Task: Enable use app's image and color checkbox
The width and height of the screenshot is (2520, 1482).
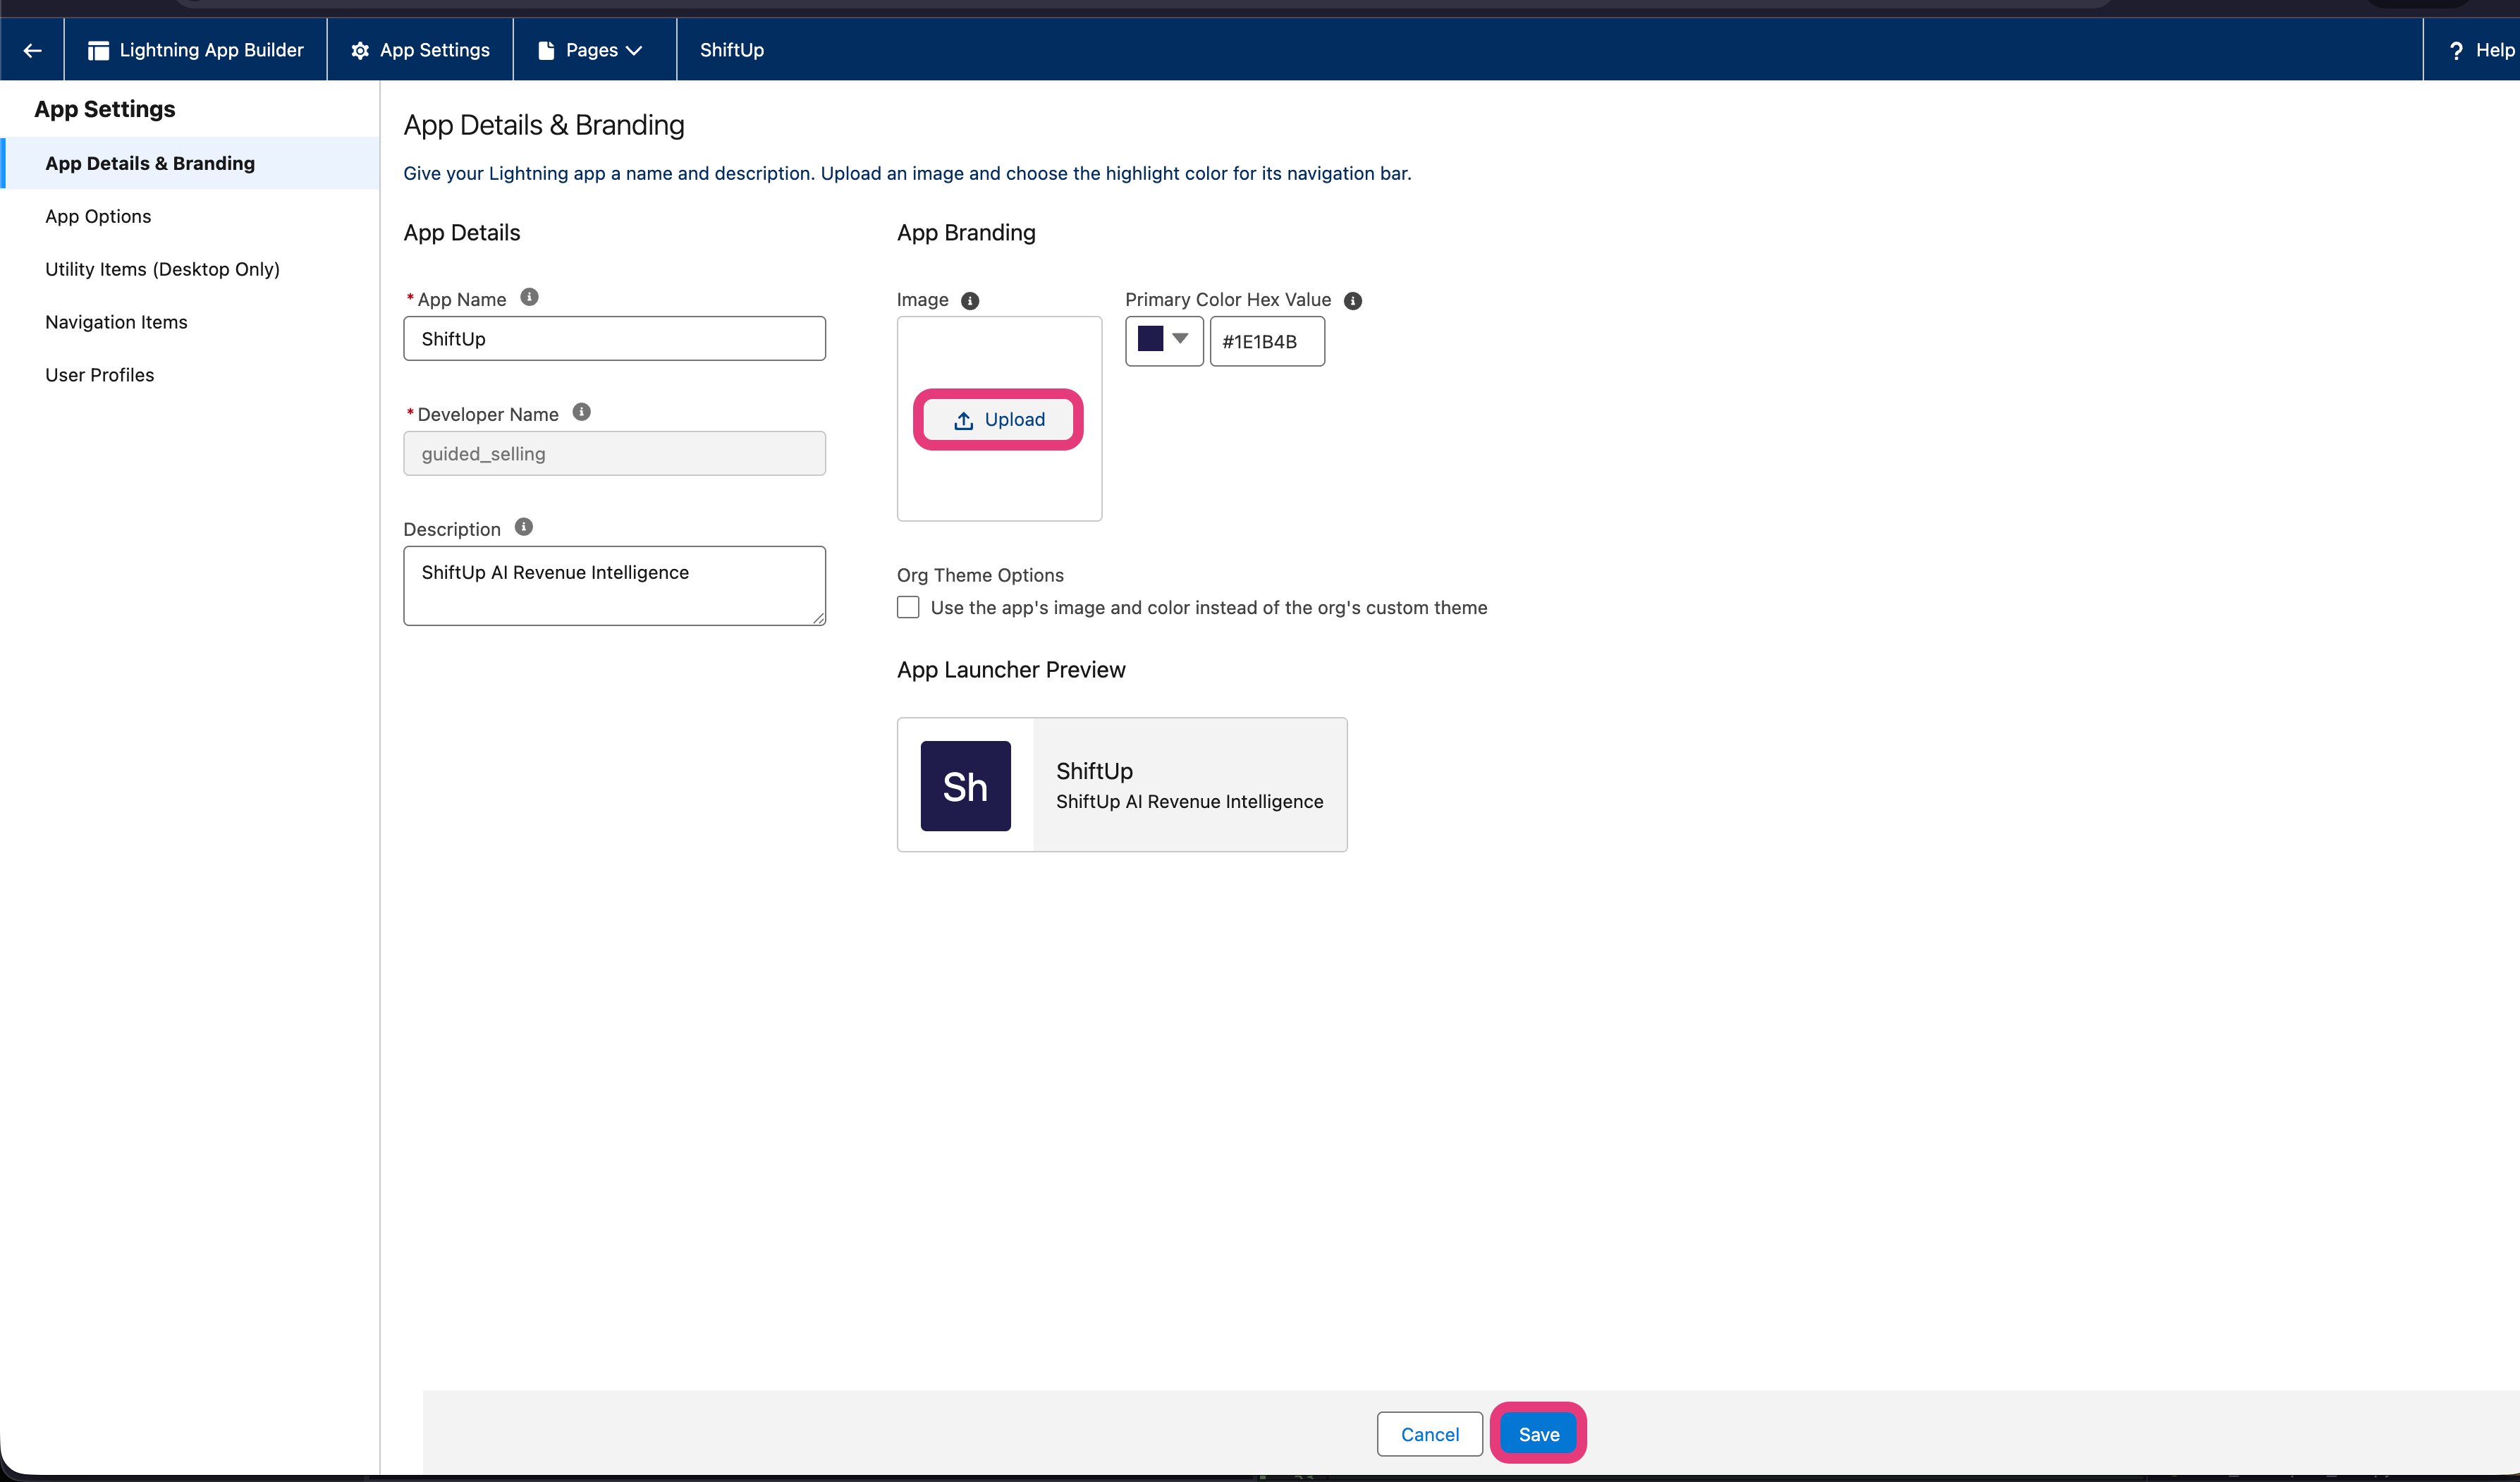Action: (x=908, y=607)
